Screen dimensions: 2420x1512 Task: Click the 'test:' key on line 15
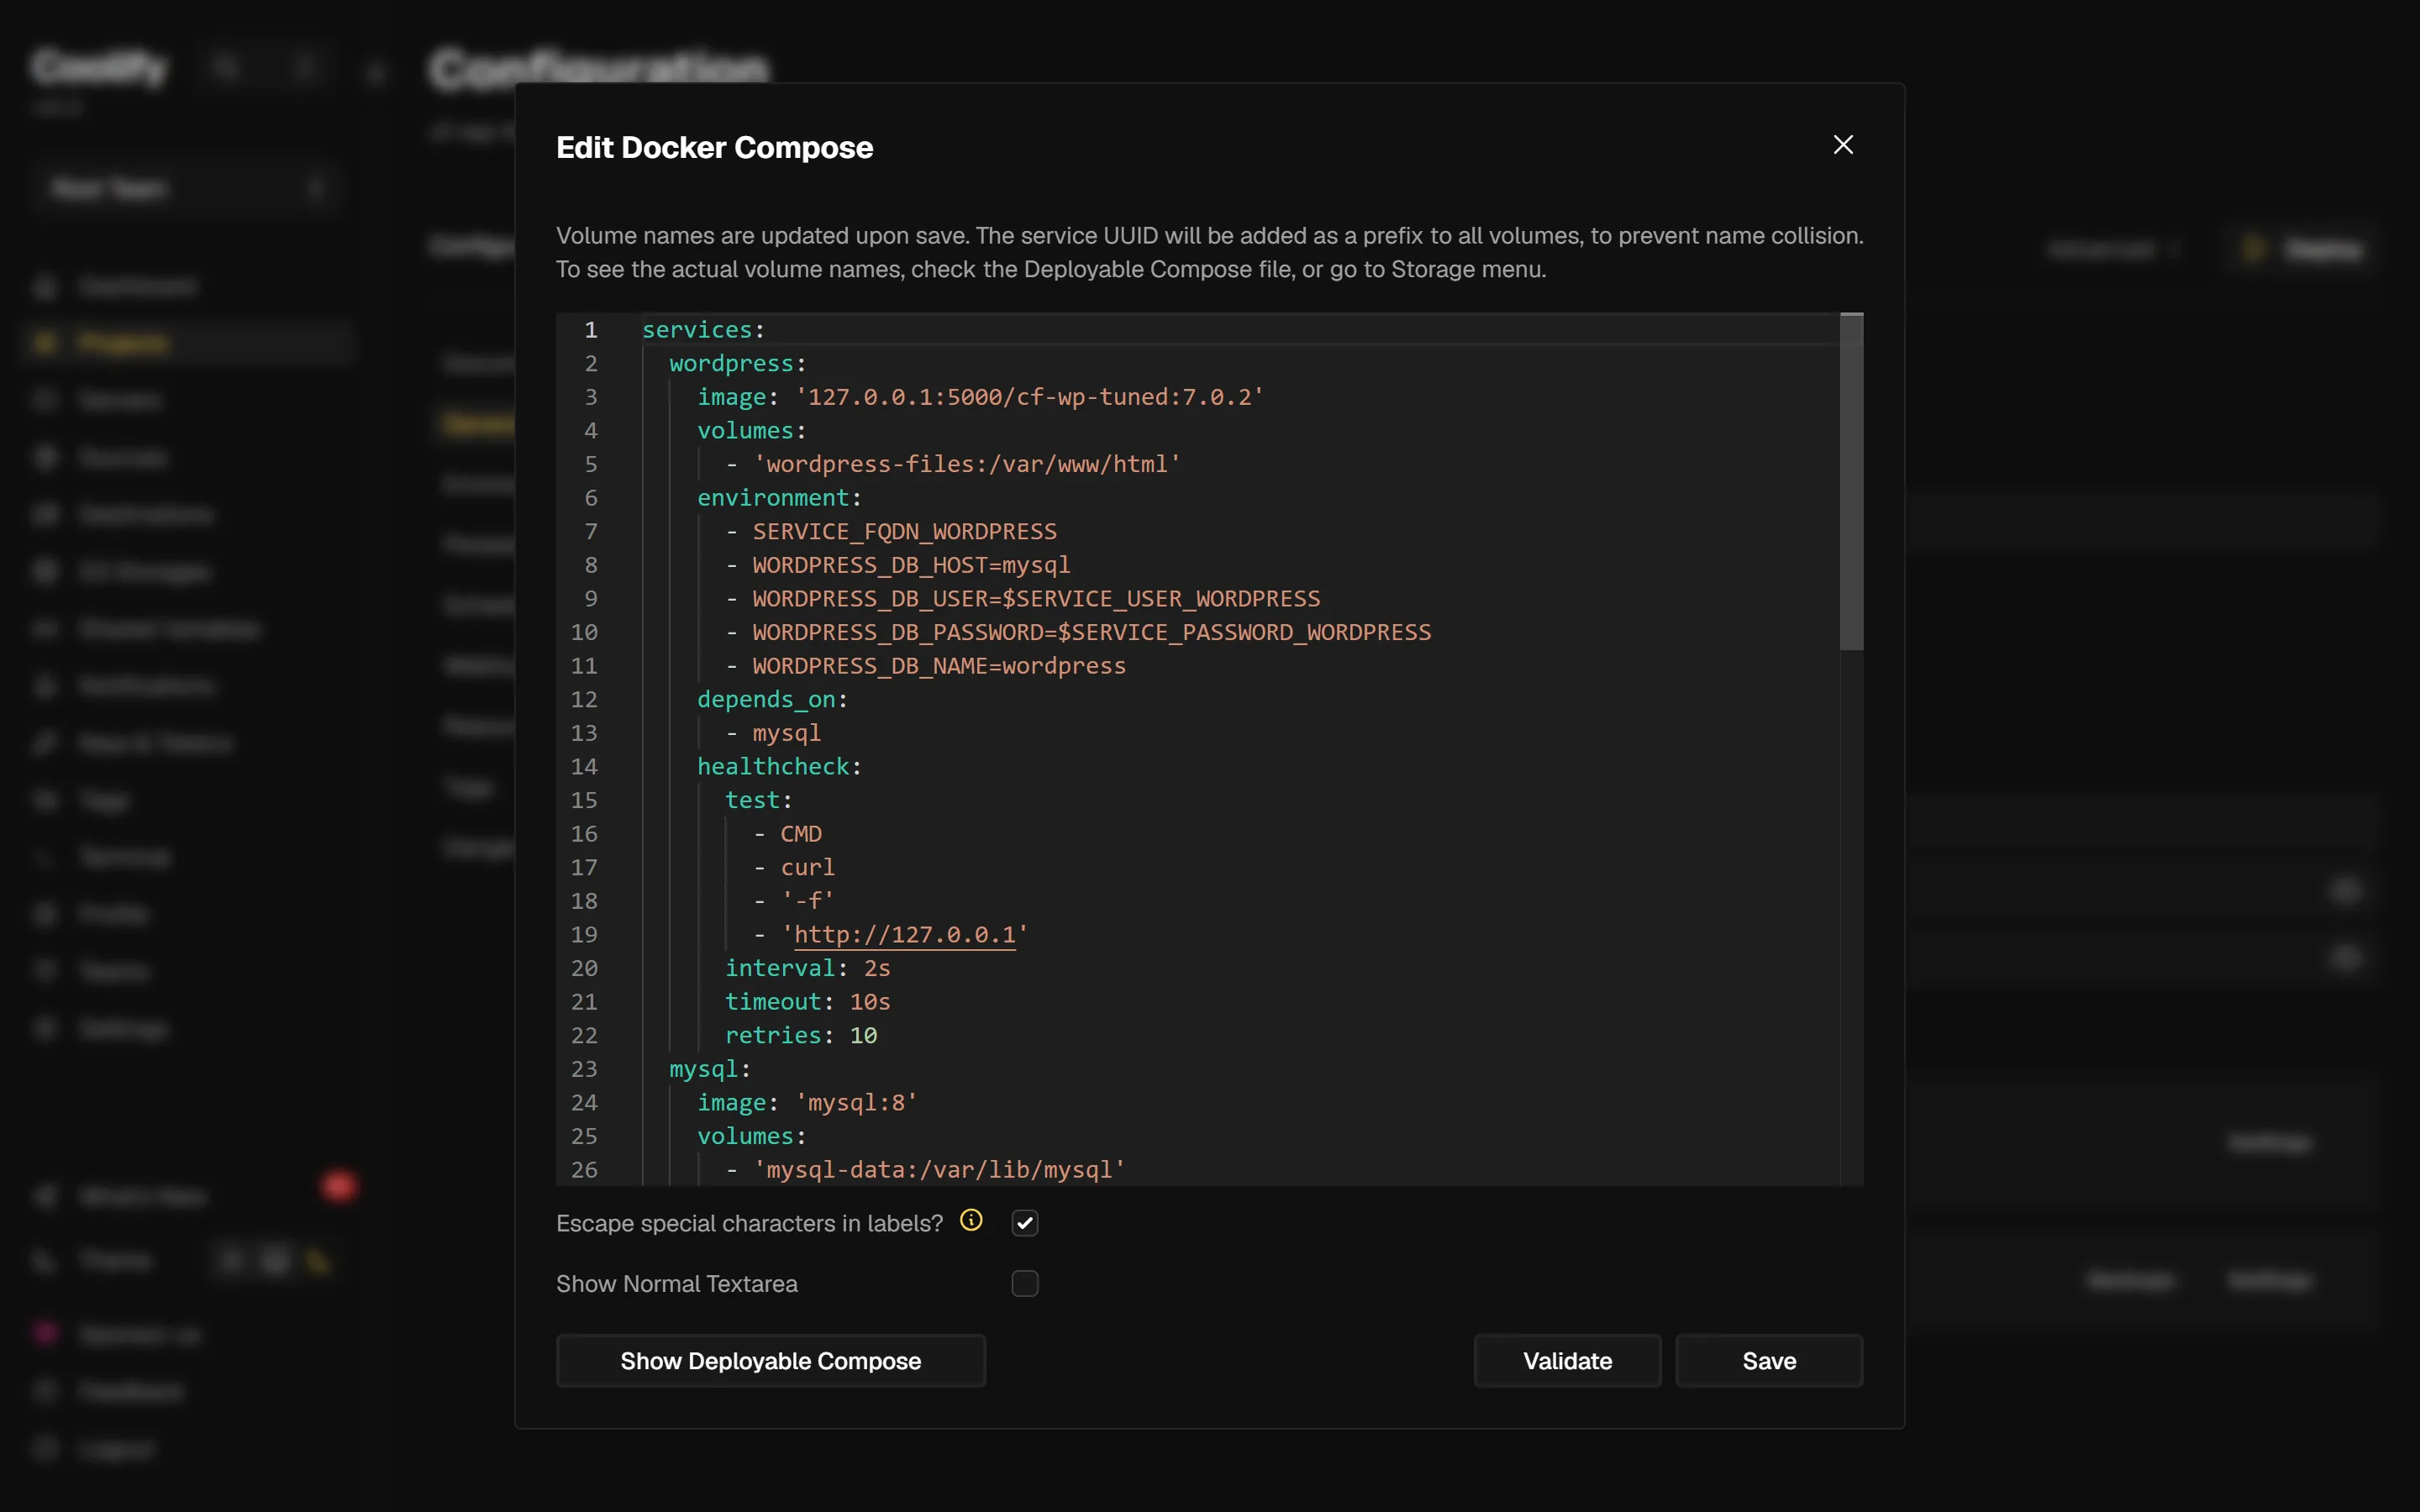point(759,800)
